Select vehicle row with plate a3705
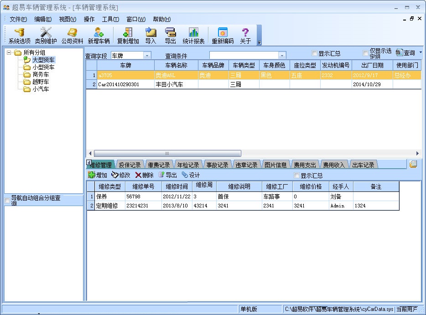Screen dimensions: 426x315 click(x=254, y=75)
